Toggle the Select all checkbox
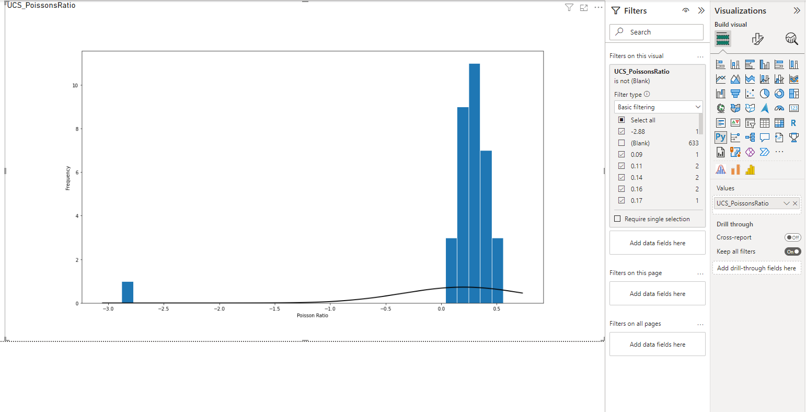The width and height of the screenshot is (806, 412). (621, 120)
